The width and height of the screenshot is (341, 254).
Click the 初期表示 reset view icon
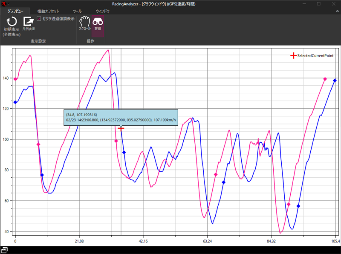12,22
